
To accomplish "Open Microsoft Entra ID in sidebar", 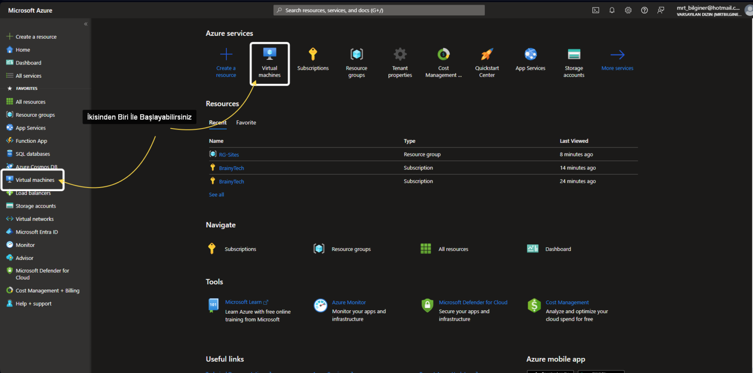I will pyautogui.click(x=32, y=232).
